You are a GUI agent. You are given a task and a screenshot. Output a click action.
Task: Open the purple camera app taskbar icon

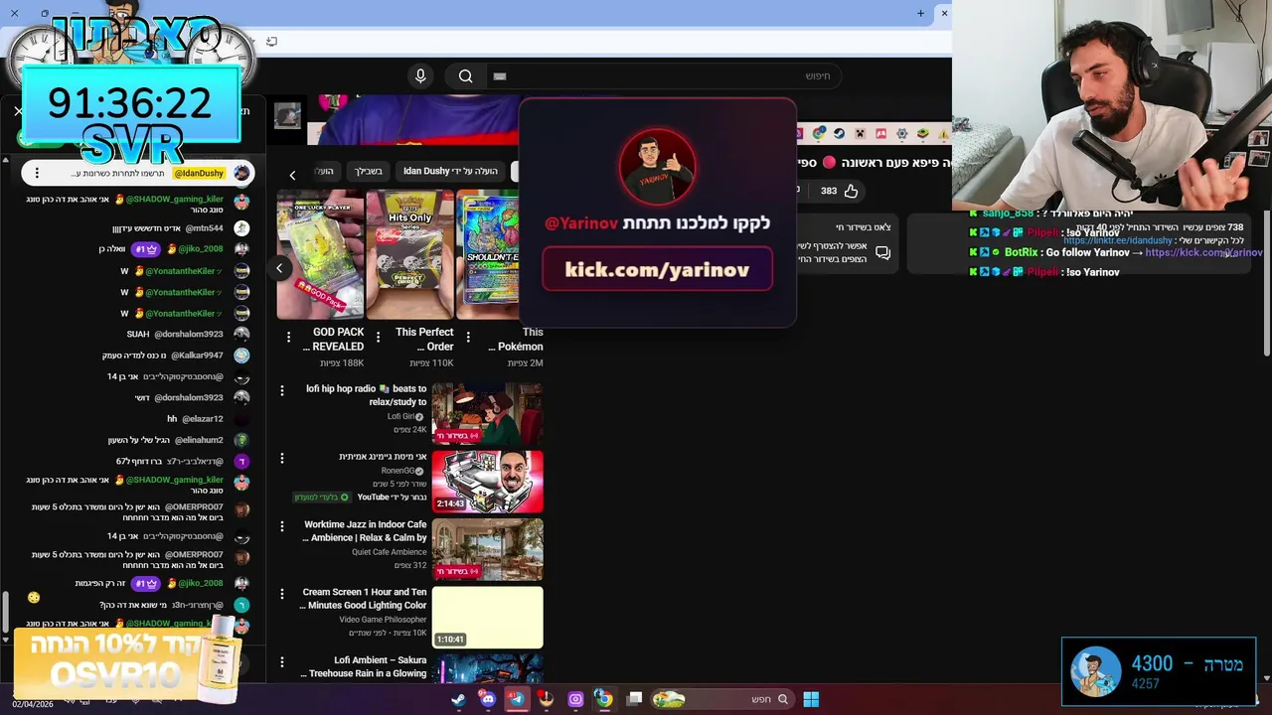coord(575,699)
